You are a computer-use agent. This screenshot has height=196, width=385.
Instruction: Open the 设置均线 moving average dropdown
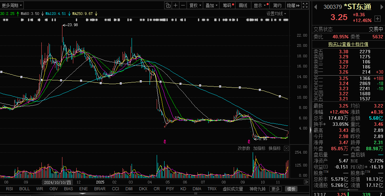276,14
